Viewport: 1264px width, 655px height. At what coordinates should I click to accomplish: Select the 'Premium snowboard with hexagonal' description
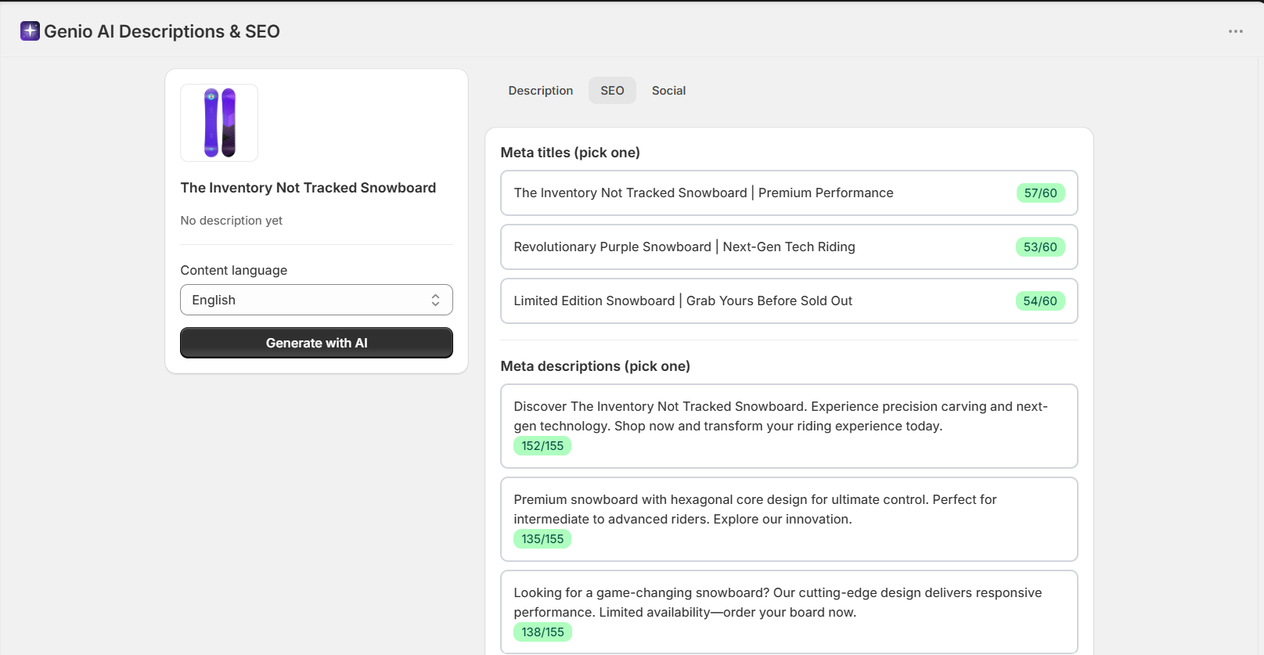tap(789, 519)
